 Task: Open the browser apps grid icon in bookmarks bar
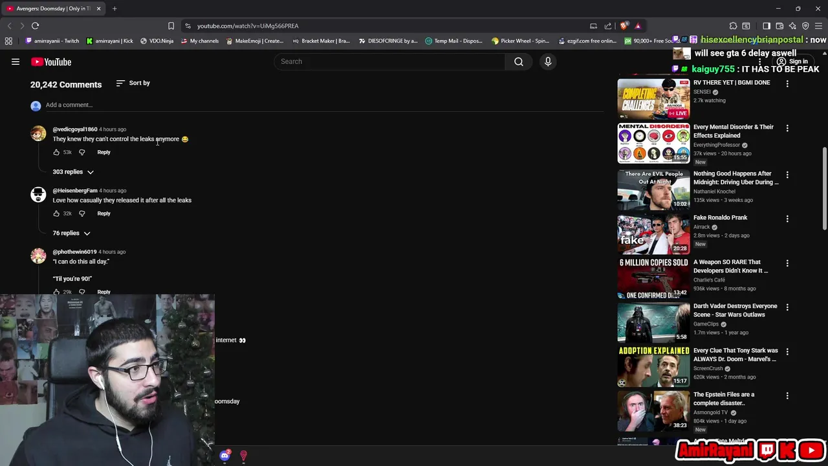tap(8, 41)
